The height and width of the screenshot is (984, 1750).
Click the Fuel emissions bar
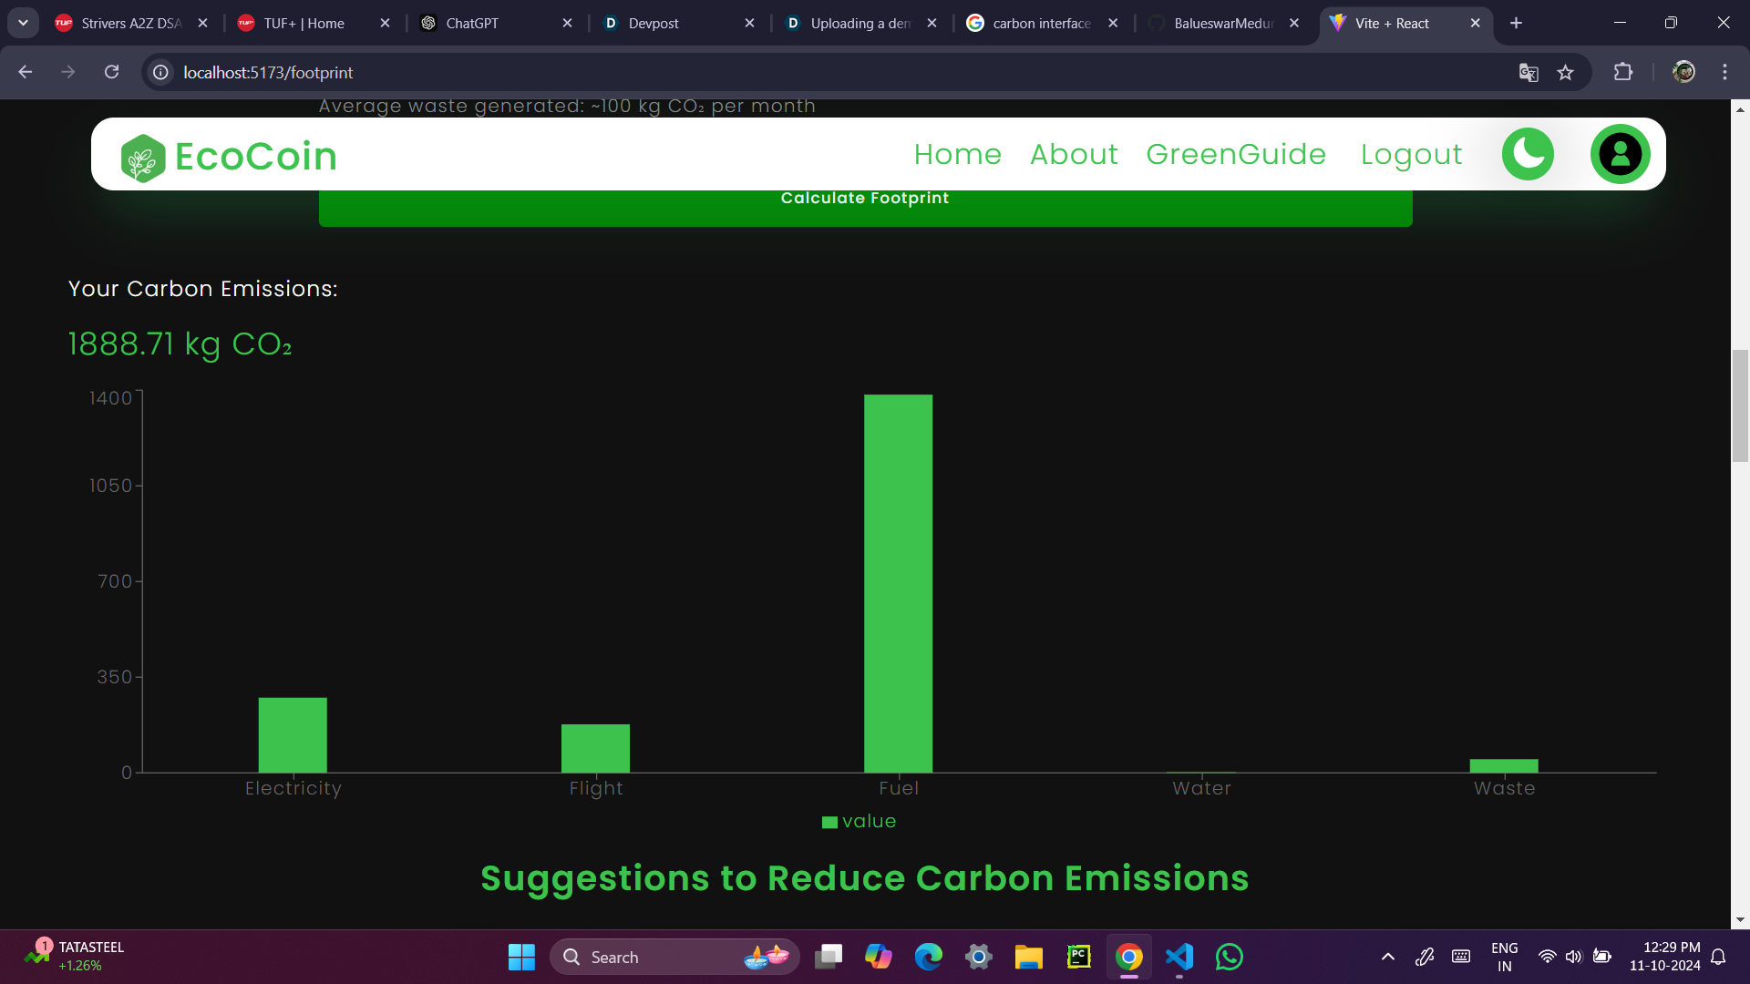(x=898, y=583)
